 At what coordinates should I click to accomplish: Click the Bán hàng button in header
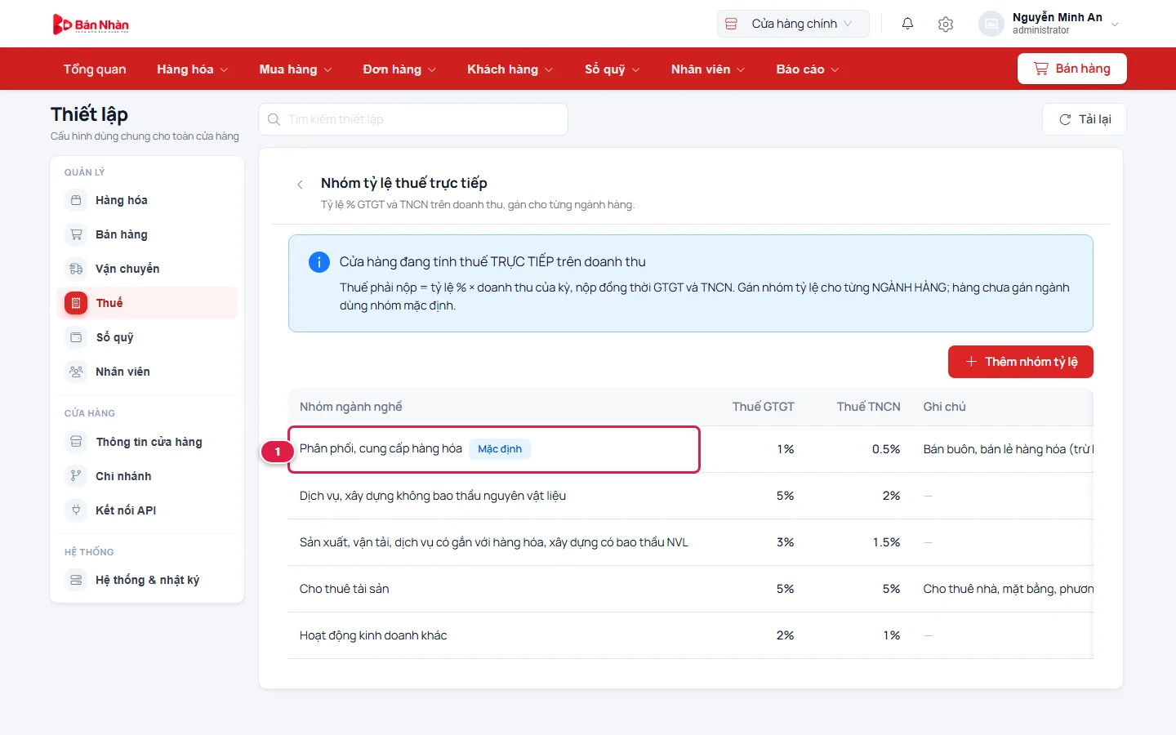[x=1072, y=69]
